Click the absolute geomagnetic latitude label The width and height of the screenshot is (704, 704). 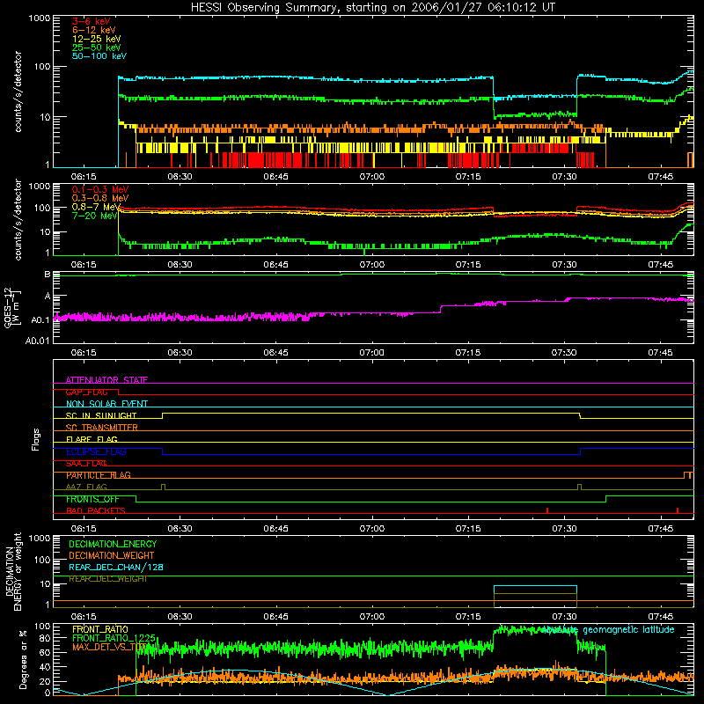(x=608, y=629)
